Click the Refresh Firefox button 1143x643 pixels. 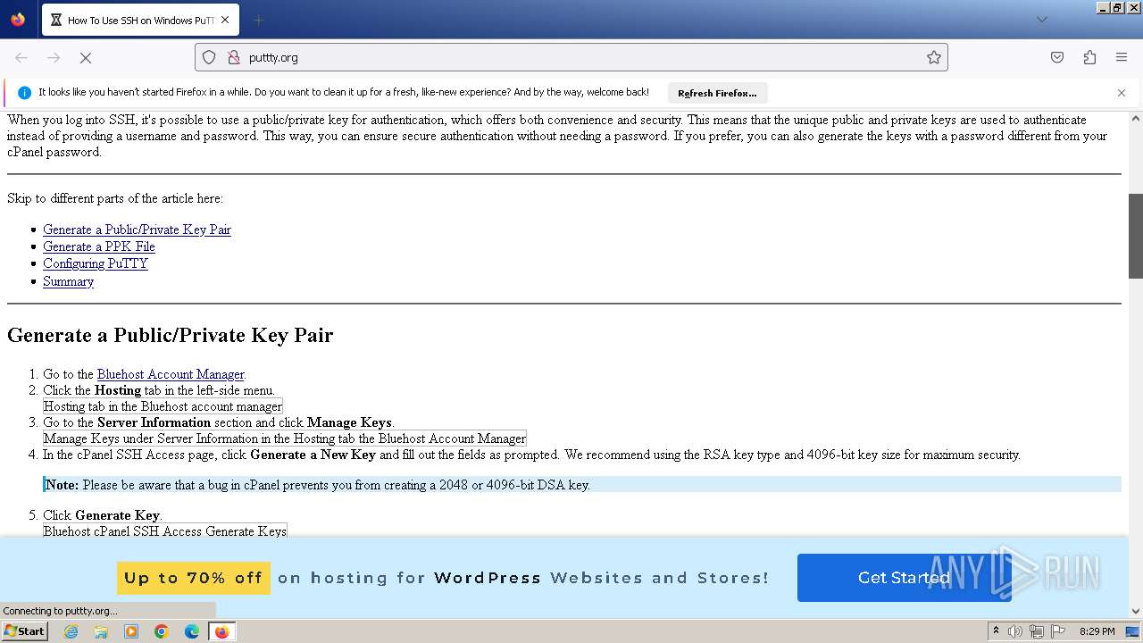[x=717, y=93]
